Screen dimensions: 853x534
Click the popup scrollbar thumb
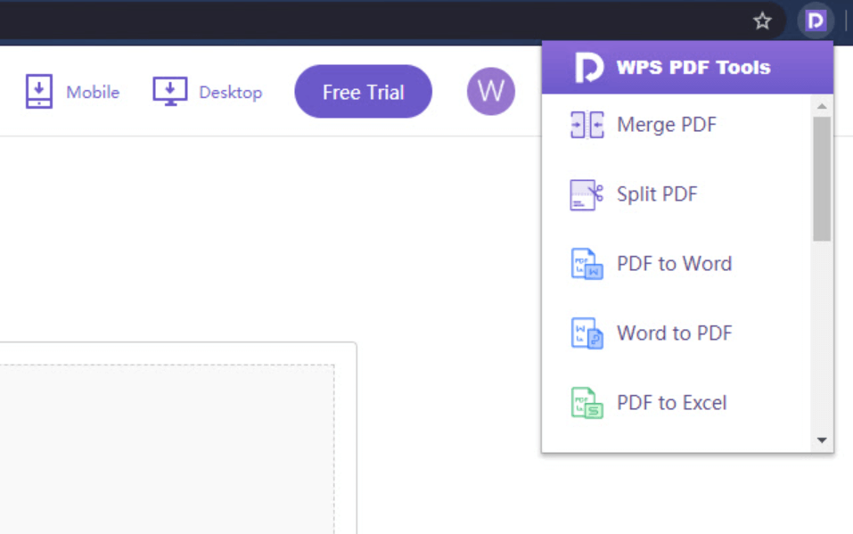point(822,178)
